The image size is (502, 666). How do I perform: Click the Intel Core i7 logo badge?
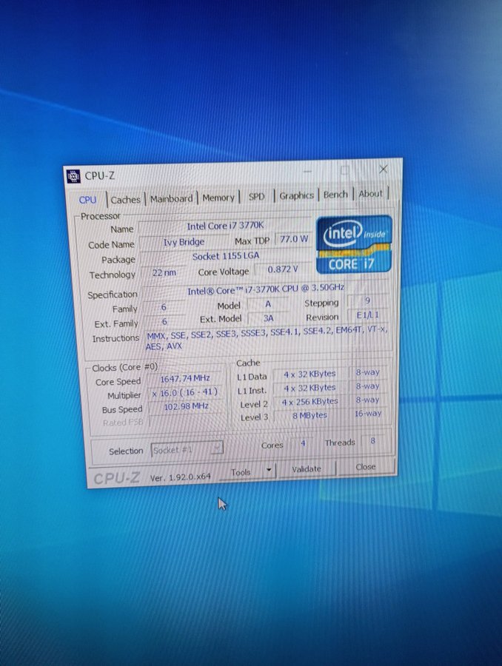pos(354,245)
